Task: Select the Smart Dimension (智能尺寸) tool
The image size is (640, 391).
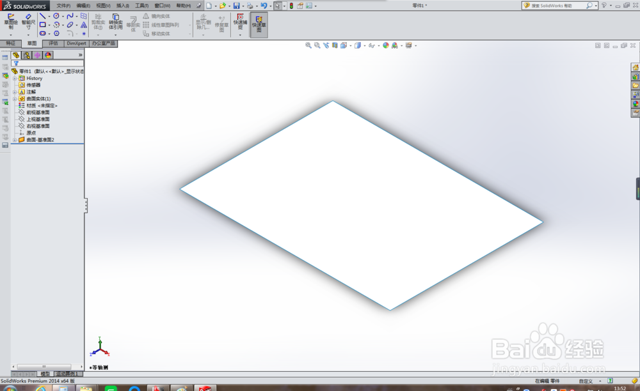Action: (28, 21)
